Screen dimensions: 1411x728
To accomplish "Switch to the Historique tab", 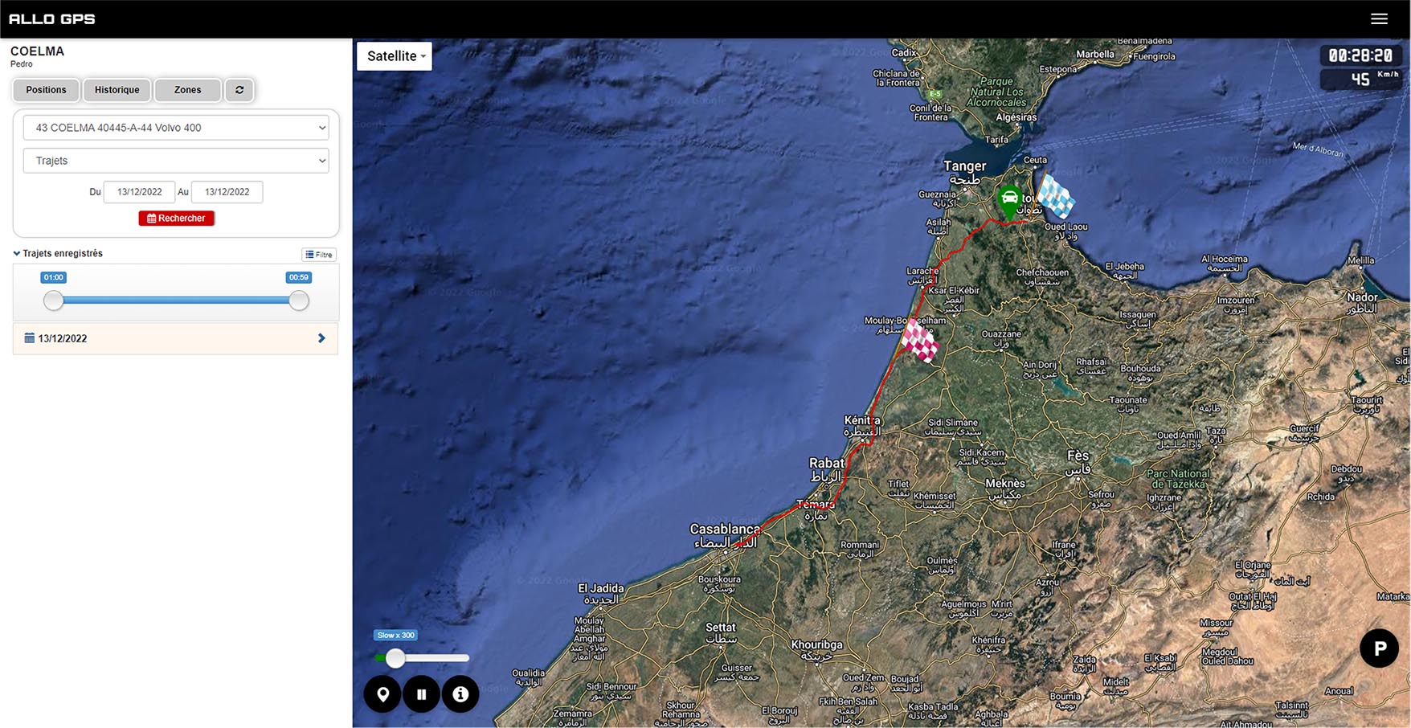I will pos(117,90).
